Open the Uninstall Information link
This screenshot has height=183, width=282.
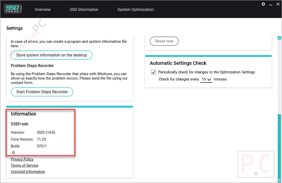[28, 171]
